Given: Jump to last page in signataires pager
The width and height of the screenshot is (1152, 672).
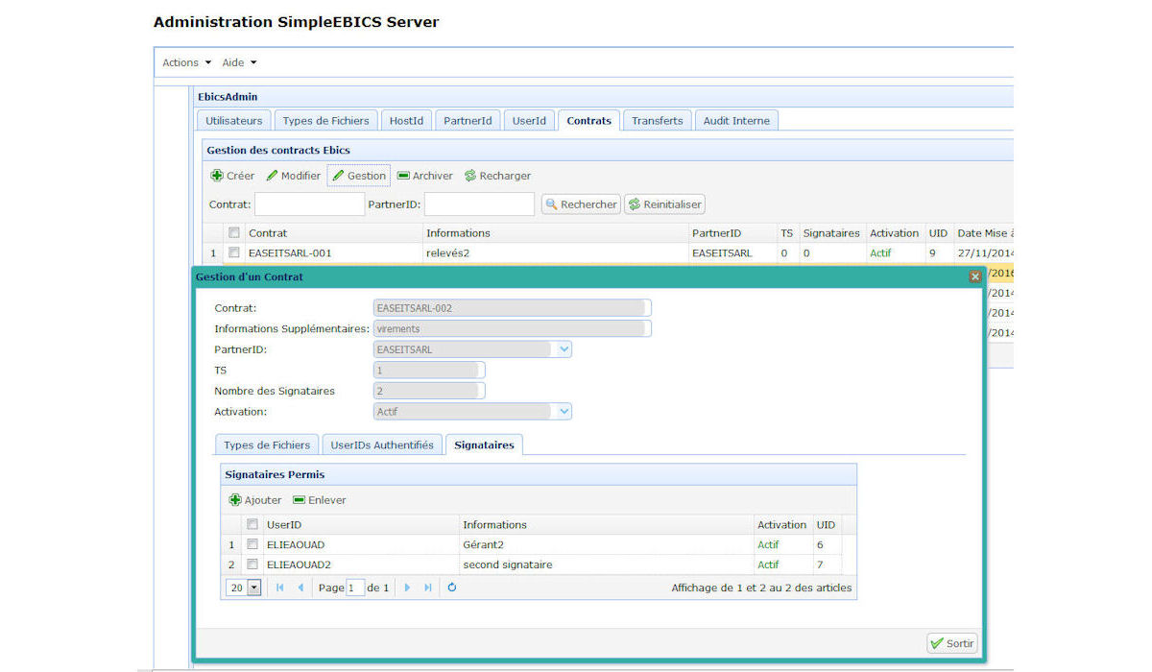Looking at the screenshot, I should [x=428, y=588].
